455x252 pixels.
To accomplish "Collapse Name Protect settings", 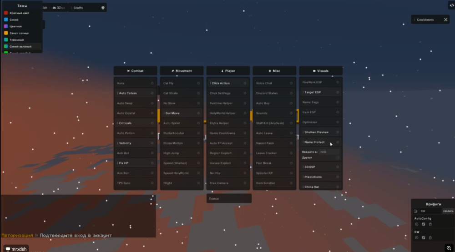I will (338, 142).
